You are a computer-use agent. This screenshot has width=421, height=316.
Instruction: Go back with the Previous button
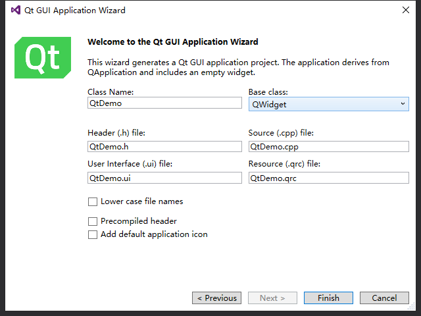click(216, 298)
